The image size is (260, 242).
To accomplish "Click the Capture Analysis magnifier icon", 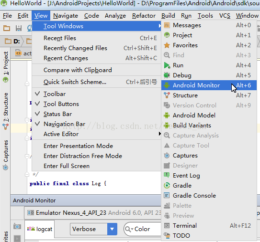I will click(167, 136).
